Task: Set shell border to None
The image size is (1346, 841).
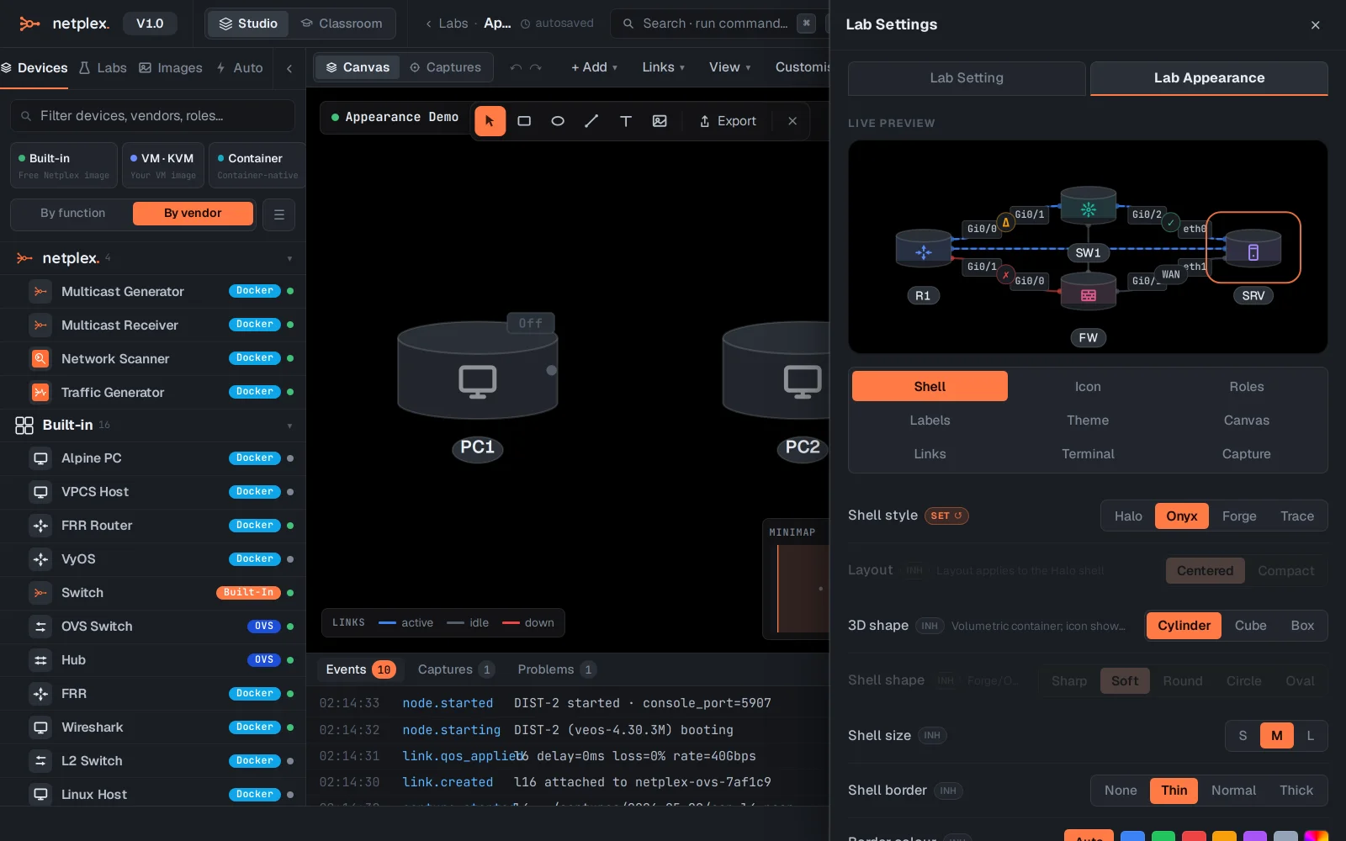Action: [1121, 791]
